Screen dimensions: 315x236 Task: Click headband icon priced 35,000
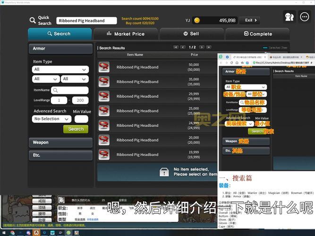pyautogui.click(x=104, y=82)
